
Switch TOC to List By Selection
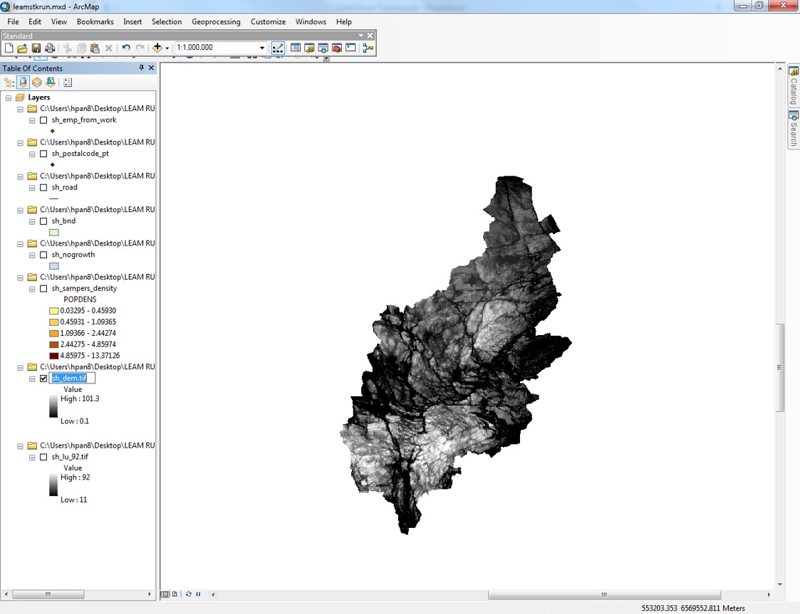pyautogui.click(x=51, y=82)
